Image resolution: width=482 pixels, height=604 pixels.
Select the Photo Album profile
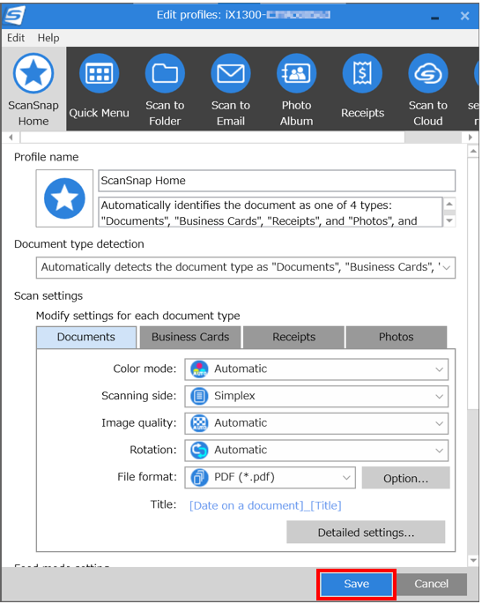296,89
